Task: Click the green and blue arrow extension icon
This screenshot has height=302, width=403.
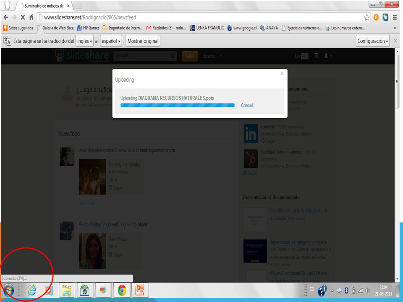Action: tap(385, 17)
